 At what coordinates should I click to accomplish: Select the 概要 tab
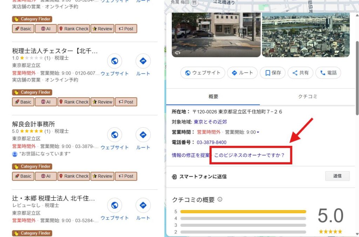tap(213, 96)
